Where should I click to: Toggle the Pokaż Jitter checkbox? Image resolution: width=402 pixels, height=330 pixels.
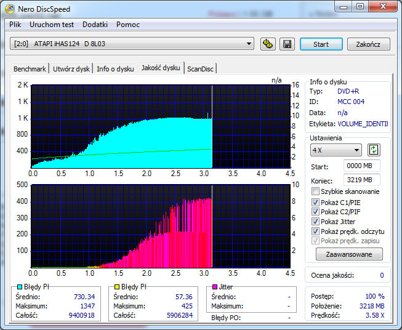pyautogui.click(x=315, y=222)
